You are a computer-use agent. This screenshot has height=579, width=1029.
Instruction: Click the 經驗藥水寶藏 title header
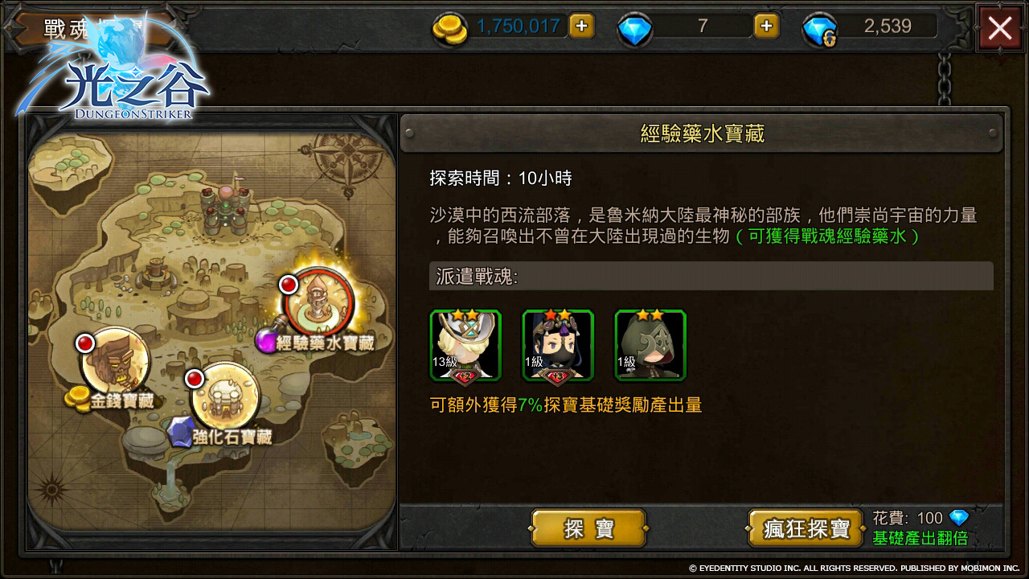(702, 133)
